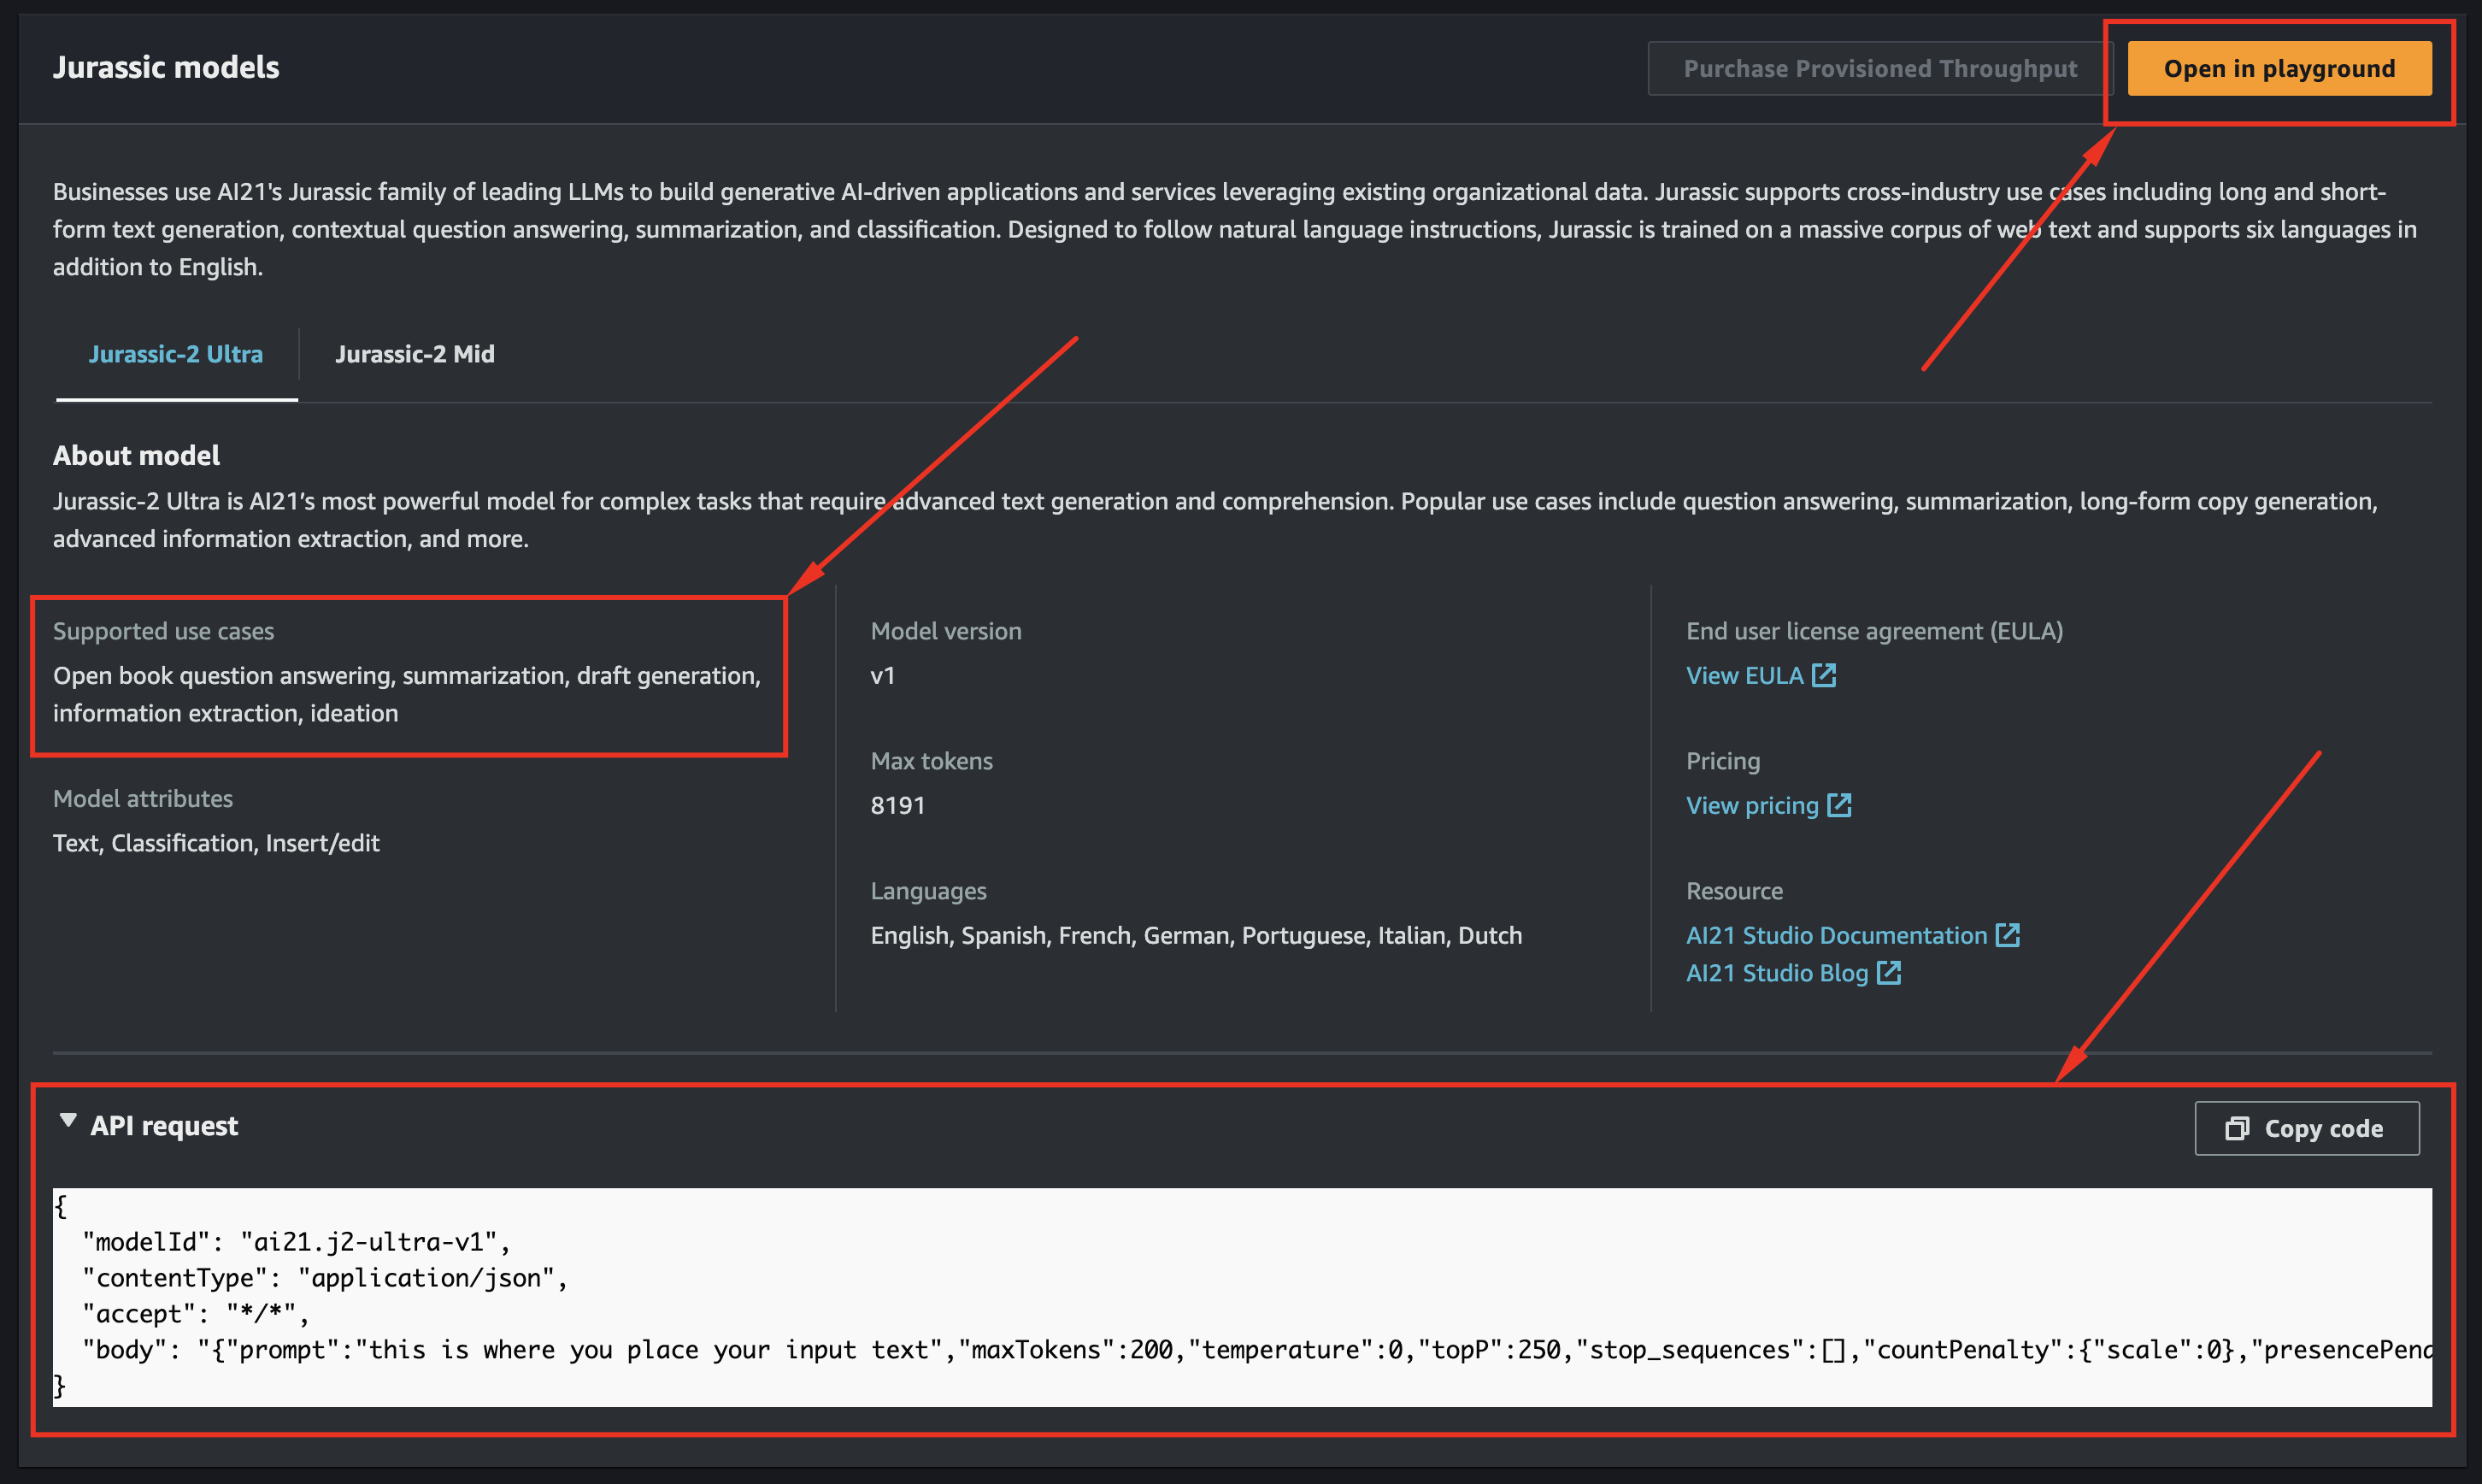Collapse the API request section
The height and width of the screenshot is (1484, 2482).
[68, 1121]
